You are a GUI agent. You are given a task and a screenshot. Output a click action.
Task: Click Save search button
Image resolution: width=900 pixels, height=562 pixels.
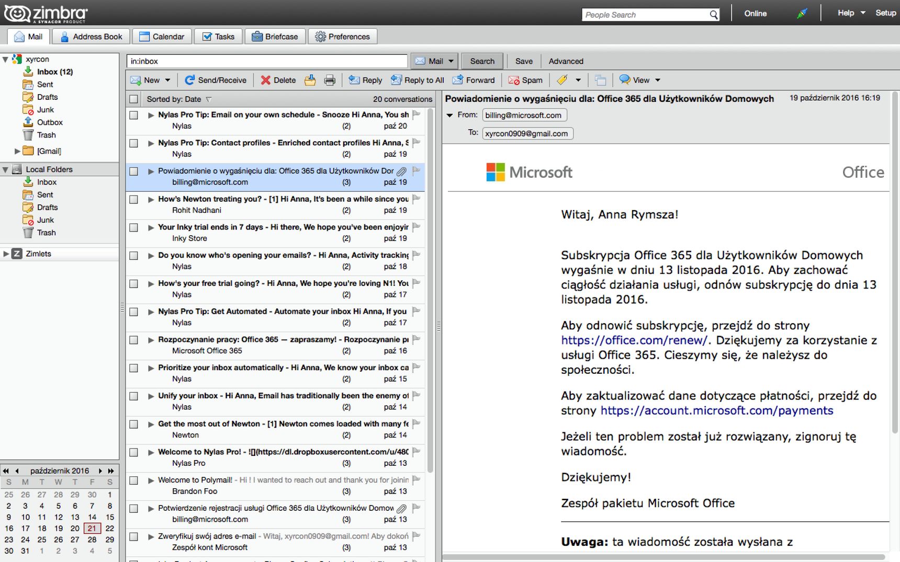(524, 61)
